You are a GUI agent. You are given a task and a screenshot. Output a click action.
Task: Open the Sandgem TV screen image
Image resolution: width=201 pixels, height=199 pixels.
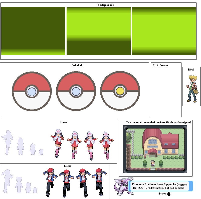click(x=155, y=149)
